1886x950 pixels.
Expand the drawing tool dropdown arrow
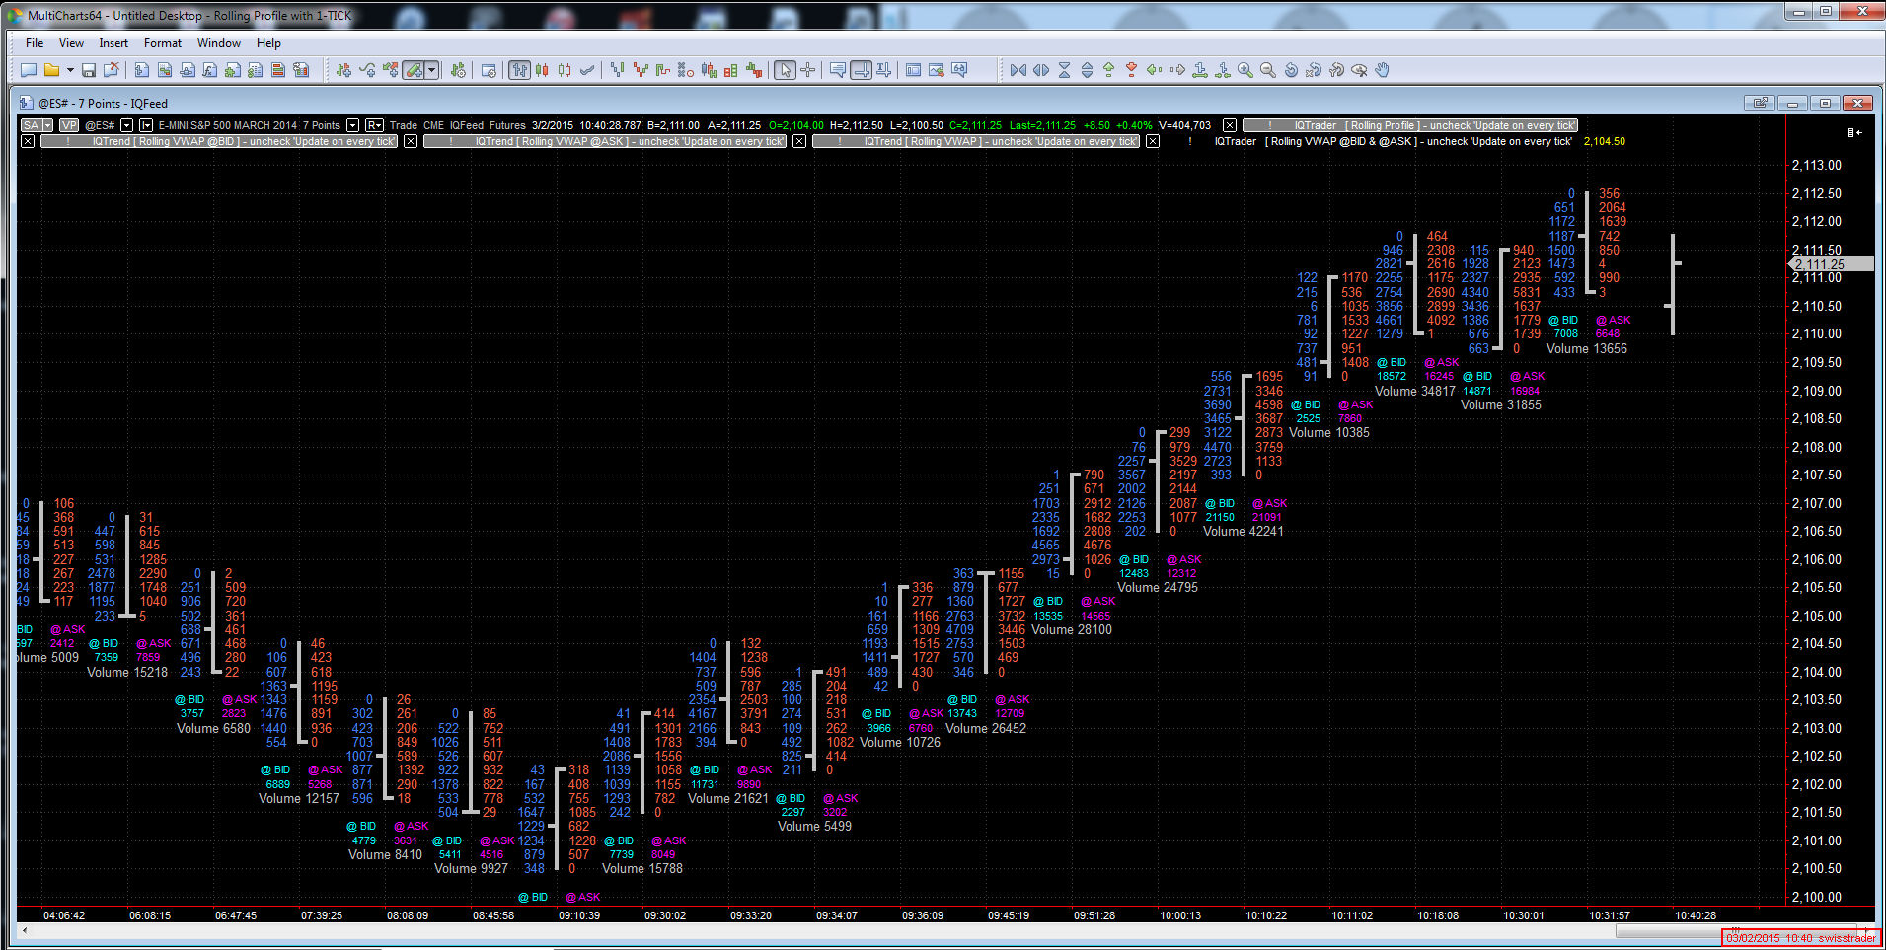coord(432,70)
